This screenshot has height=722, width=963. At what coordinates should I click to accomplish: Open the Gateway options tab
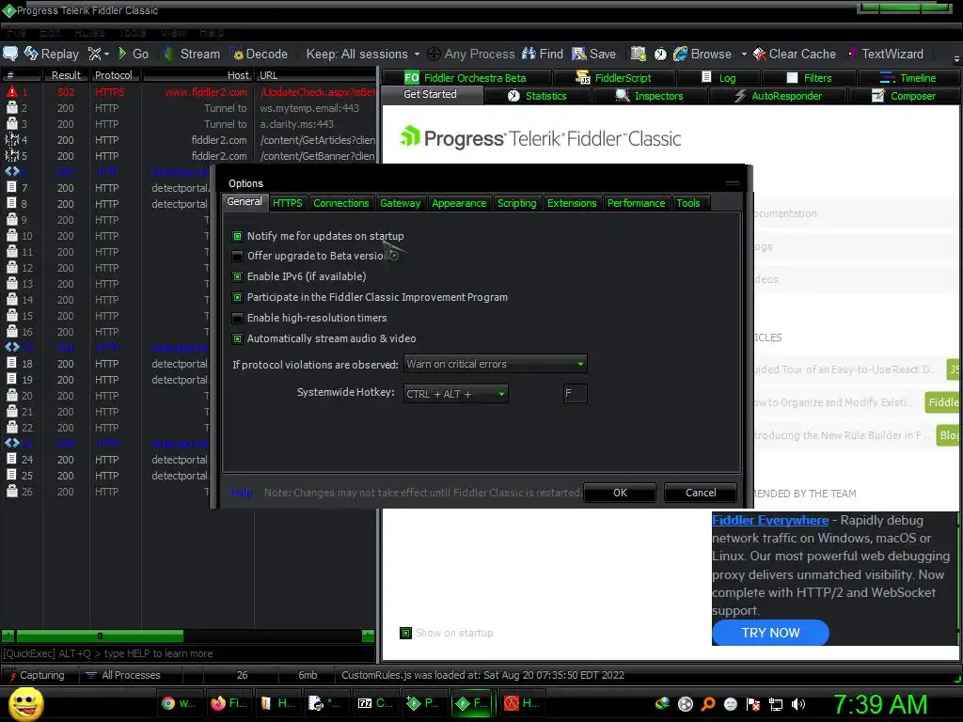point(400,203)
